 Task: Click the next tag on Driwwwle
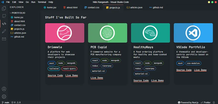point(52,63)
